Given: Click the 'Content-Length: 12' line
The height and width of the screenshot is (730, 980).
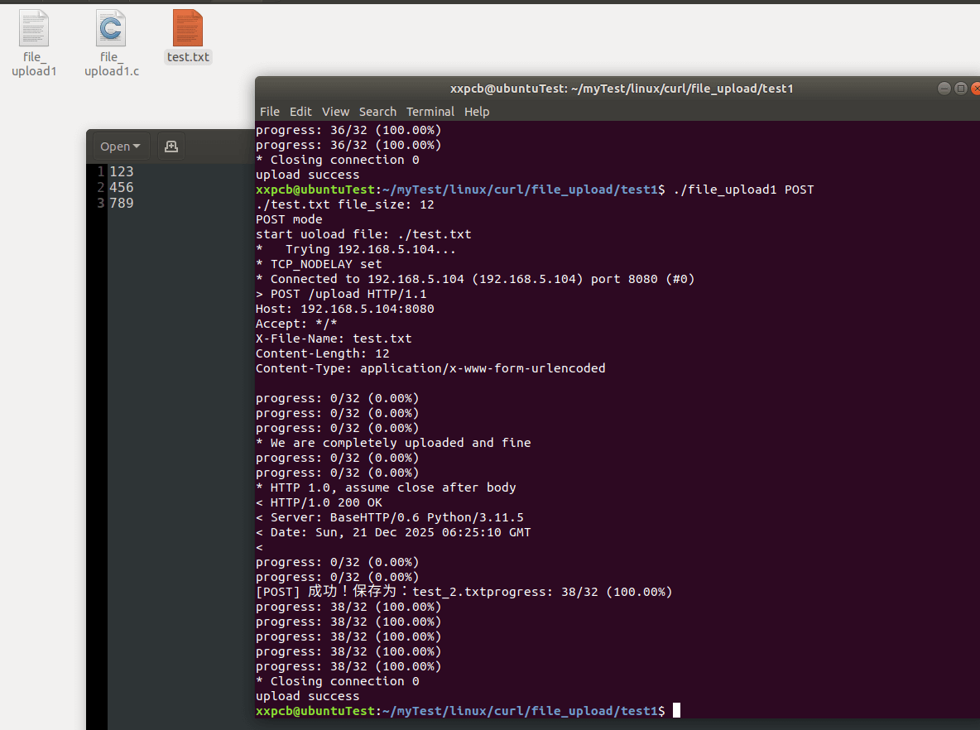Looking at the screenshot, I should [323, 353].
